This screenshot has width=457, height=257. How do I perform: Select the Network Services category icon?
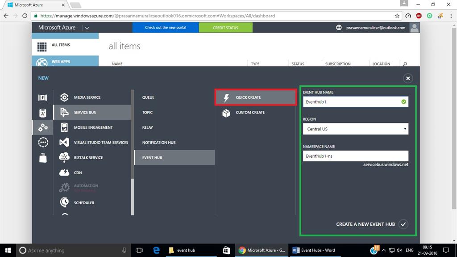43,142
